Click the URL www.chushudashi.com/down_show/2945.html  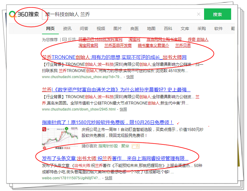pos(79,109)
